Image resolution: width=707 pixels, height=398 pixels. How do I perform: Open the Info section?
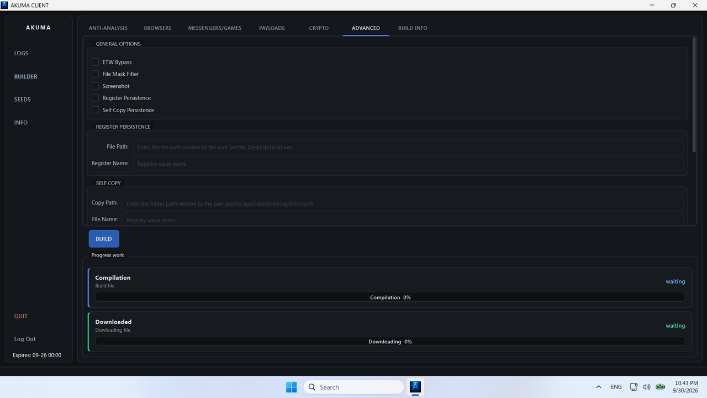pyautogui.click(x=21, y=123)
